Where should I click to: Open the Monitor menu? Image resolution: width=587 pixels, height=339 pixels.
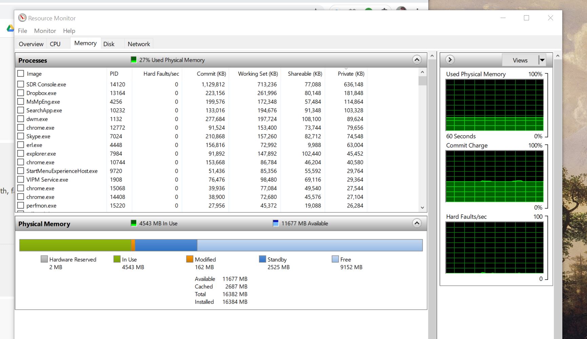[x=45, y=31]
